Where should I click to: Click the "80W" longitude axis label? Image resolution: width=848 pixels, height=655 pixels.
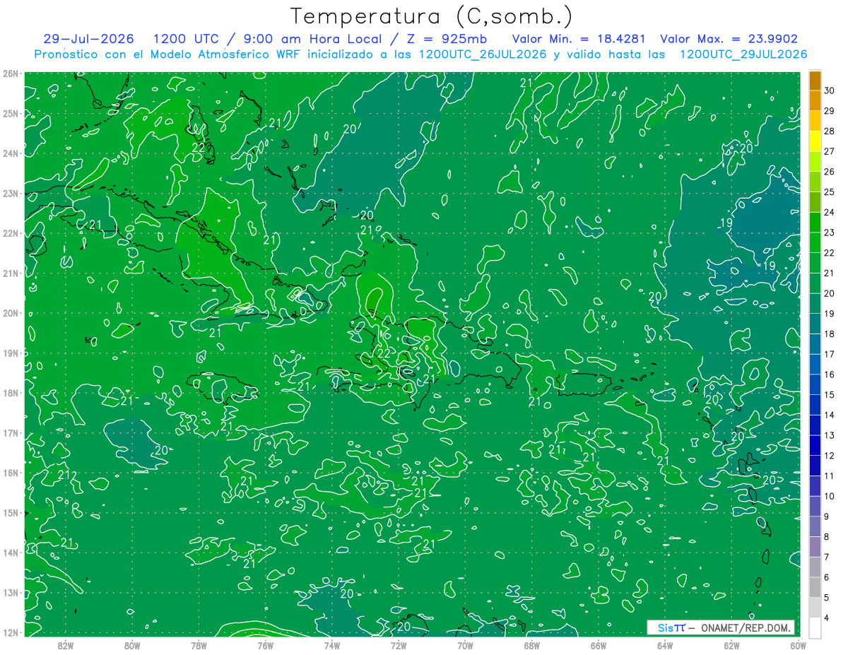(131, 645)
